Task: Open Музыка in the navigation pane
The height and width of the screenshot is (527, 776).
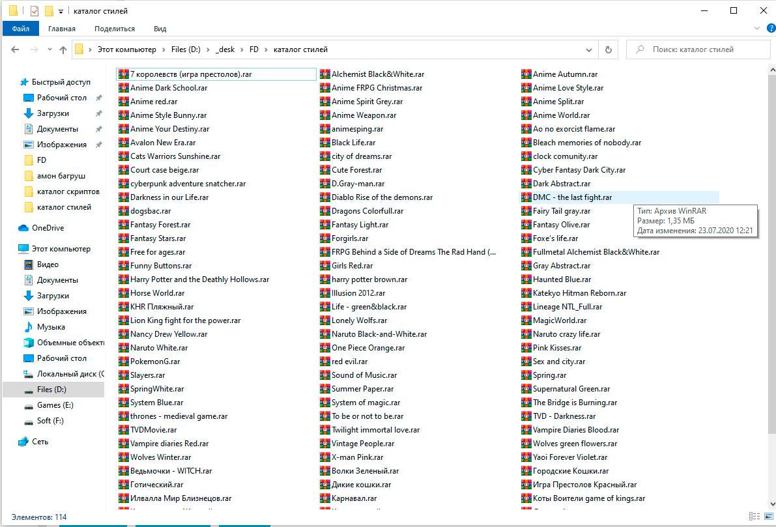Action: pos(50,327)
